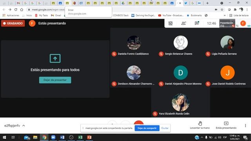Open Word from the taskbar
Screen dimensions: 251x141
pyautogui.click(x=62, y=137)
